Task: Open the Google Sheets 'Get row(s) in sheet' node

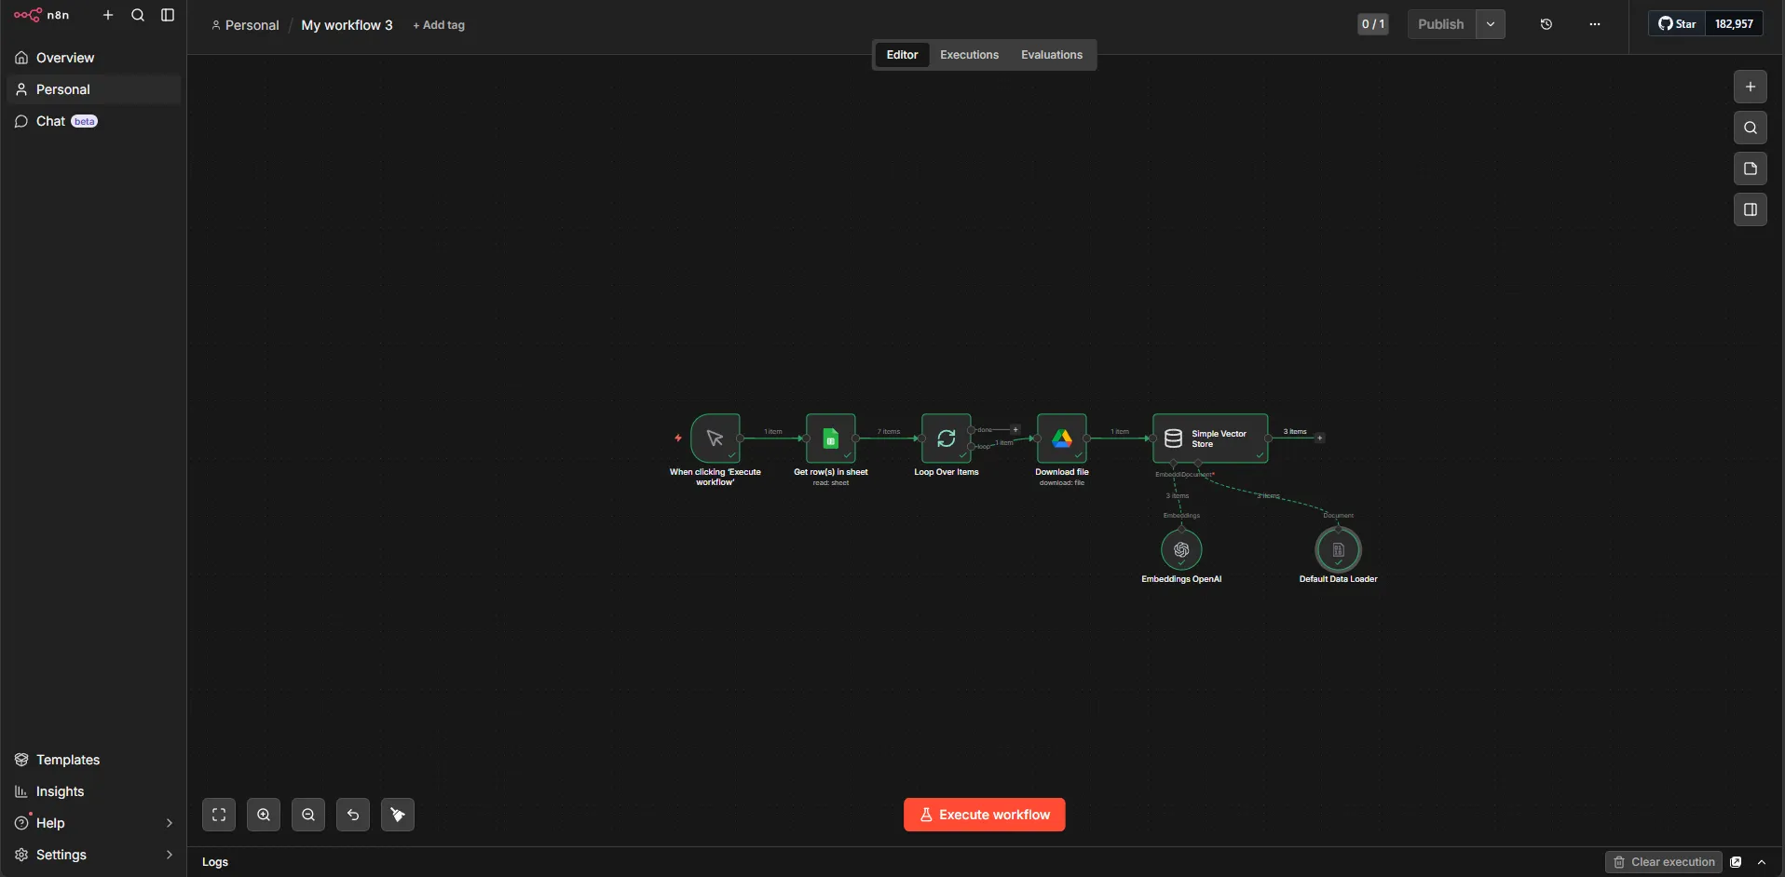Action: [x=830, y=438]
